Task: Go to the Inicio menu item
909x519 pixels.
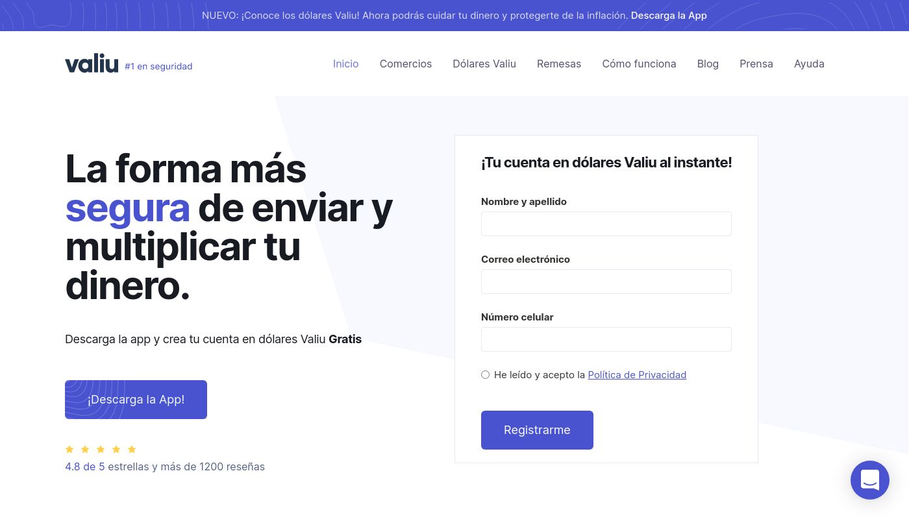Action: [345, 64]
